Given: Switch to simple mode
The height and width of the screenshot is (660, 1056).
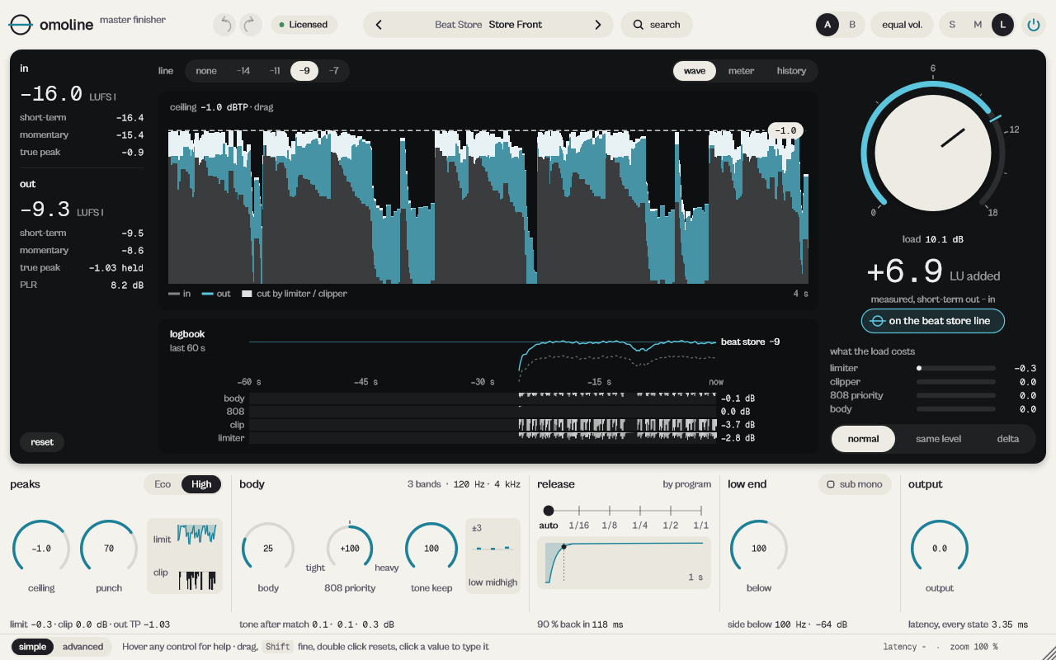Looking at the screenshot, I should point(33,647).
